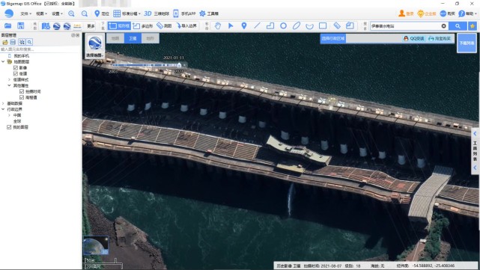The image size is (480, 270).
Task: Select the third globe map source icon
Action: (x=67, y=26)
